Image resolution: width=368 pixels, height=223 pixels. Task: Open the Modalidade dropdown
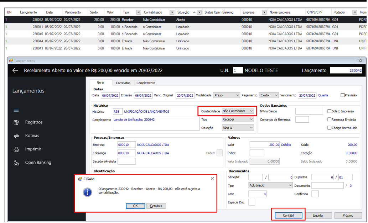237,95
